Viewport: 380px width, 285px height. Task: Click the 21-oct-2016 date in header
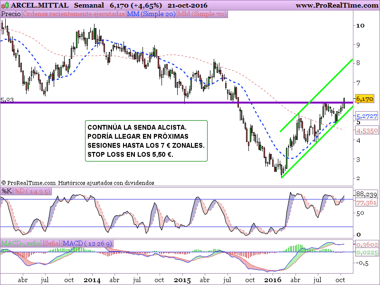187,5
